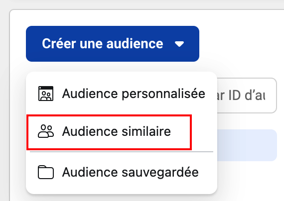Click the "Créer une audience" text label

(103, 44)
